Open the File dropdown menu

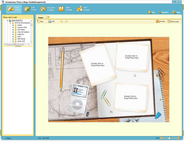(151, 12)
